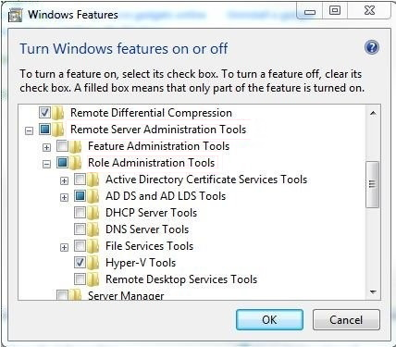Expand Feature Administration Tools node
The image size is (396, 347).
[x=46, y=147]
